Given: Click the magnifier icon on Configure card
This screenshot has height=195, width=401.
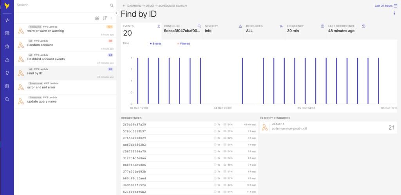Looking at the screenshot, I should (x=199, y=26).
